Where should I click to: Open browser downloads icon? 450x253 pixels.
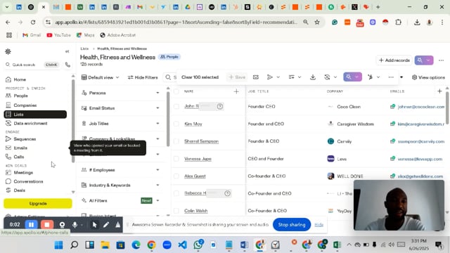pos(417,22)
